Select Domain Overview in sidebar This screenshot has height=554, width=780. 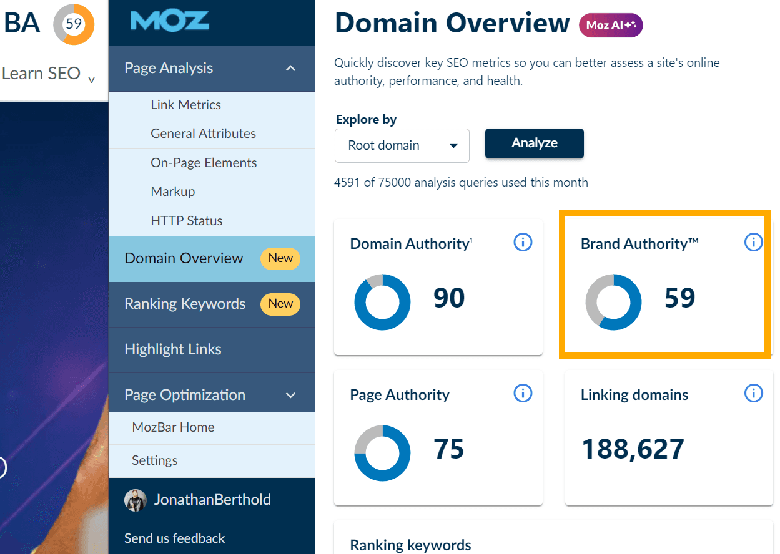coord(184,258)
